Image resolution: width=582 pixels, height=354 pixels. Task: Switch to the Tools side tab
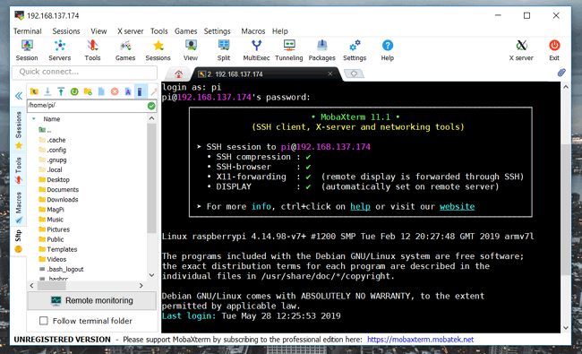click(19, 169)
